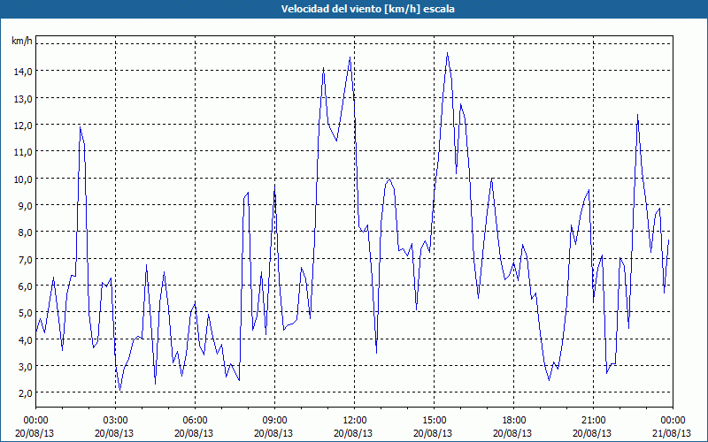This screenshot has width=708, height=442.
Task: Click the 6,0 y-axis value
Action: [x=25, y=286]
